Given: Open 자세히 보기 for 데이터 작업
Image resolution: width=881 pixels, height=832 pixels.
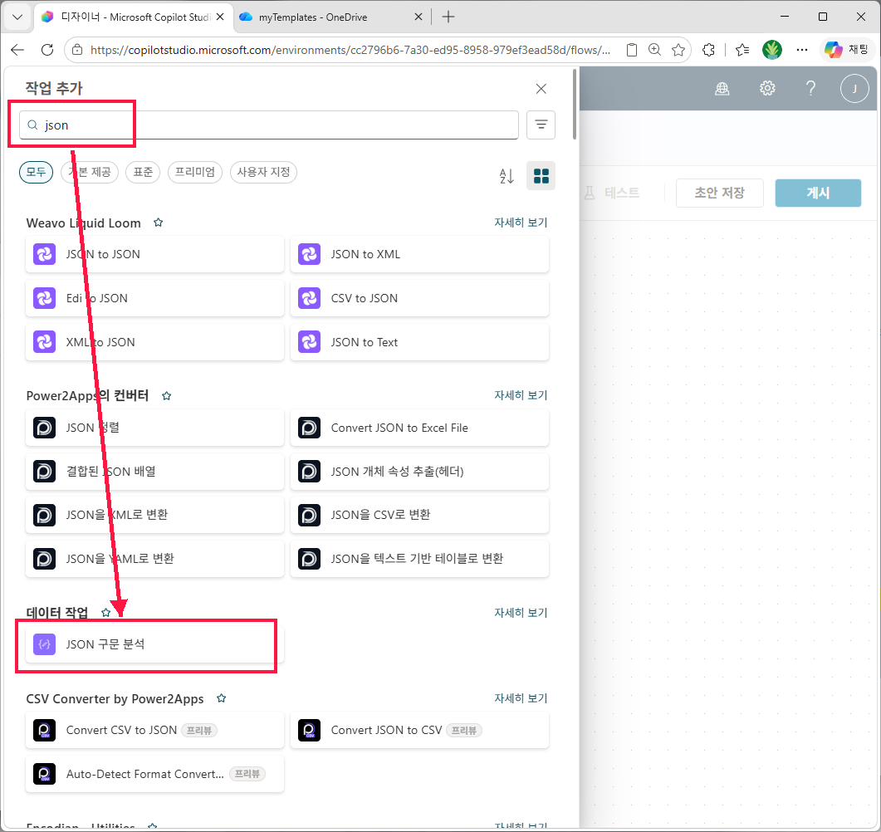Looking at the screenshot, I should (x=521, y=612).
